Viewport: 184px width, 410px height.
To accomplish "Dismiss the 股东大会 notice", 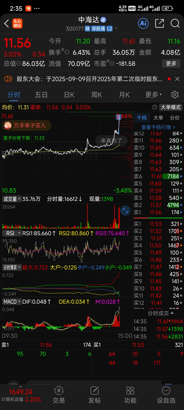I will point(177,79).
